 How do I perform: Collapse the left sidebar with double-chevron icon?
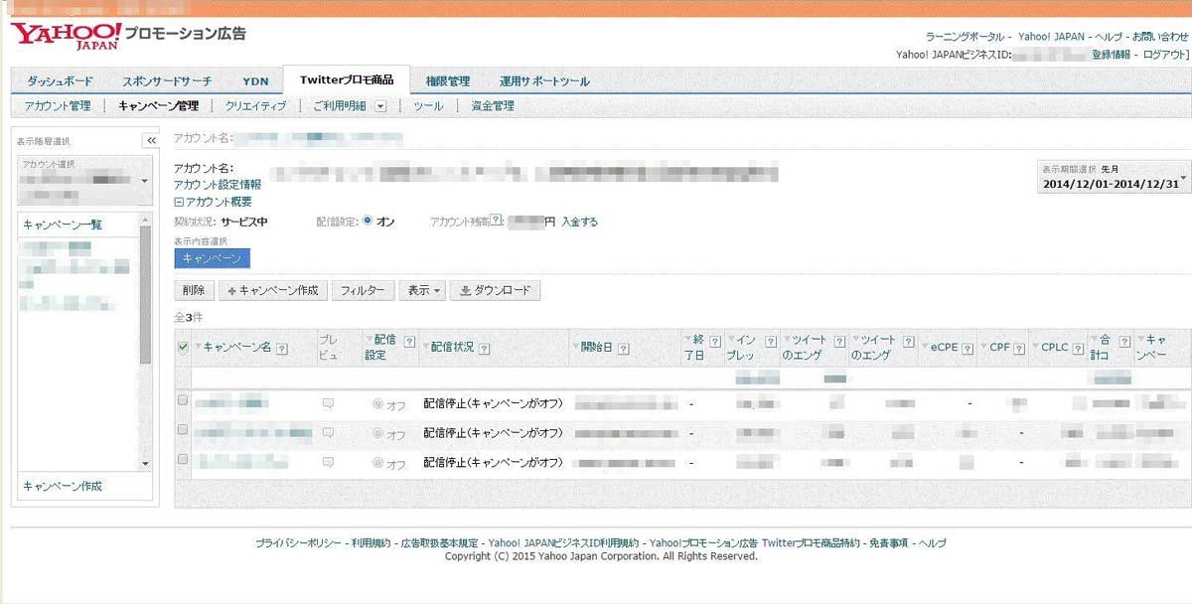coord(152,141)
